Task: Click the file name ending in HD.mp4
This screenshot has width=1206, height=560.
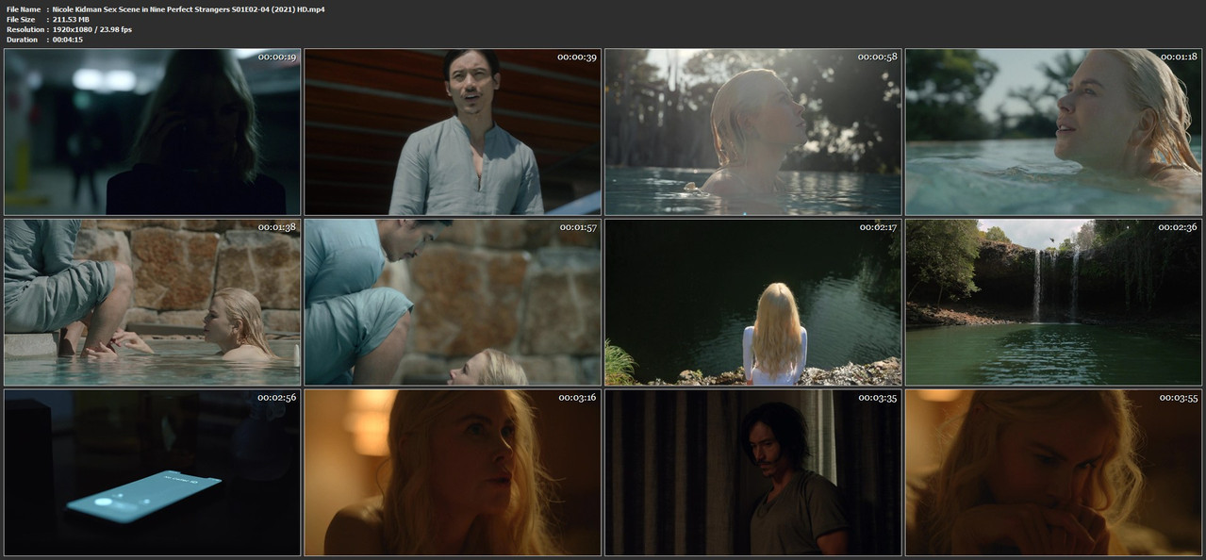Action: 189,8
